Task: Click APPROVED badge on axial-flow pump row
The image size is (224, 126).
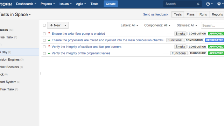Action: click(216, 34)
